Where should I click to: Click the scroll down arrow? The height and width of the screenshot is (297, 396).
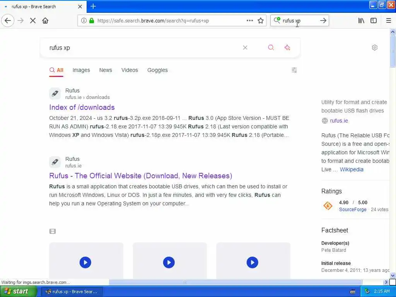pyautogui.click(x=393, y=275)
